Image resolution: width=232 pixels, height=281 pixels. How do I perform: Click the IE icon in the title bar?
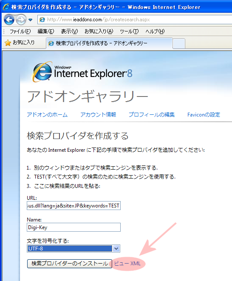pos(6,7)
